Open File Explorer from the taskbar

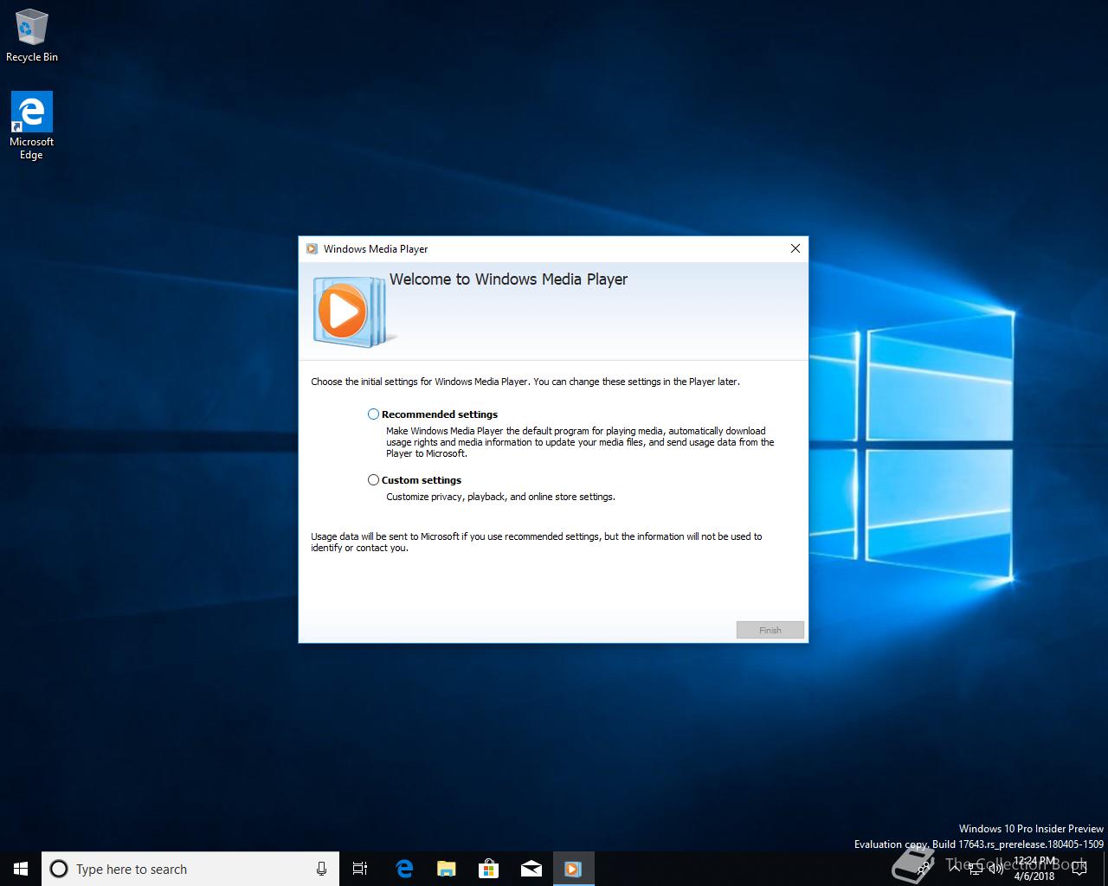coord(446,869)
